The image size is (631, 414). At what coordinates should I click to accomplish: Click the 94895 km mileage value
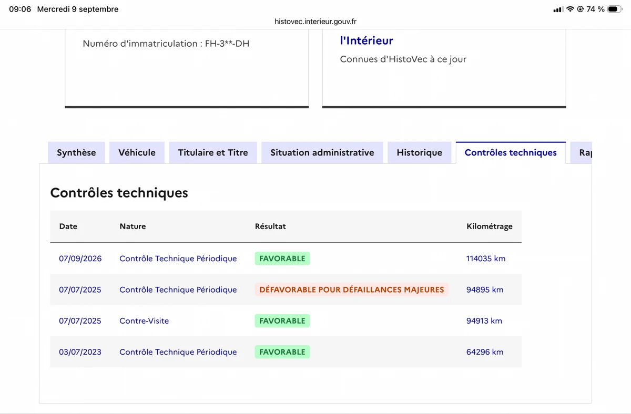485,289
